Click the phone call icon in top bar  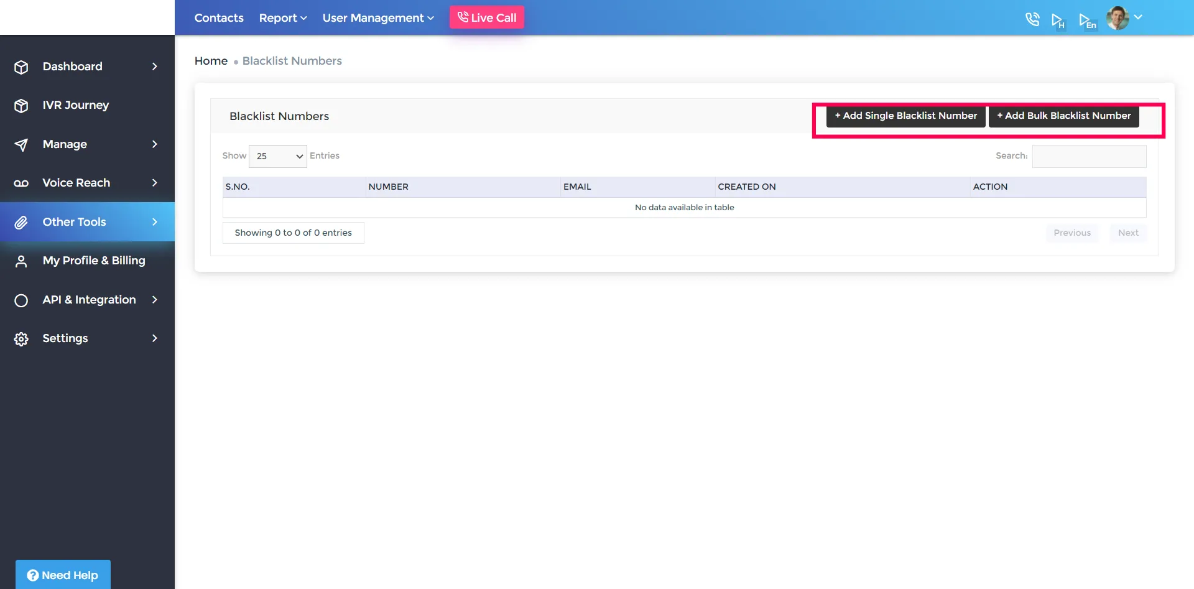1032,19
